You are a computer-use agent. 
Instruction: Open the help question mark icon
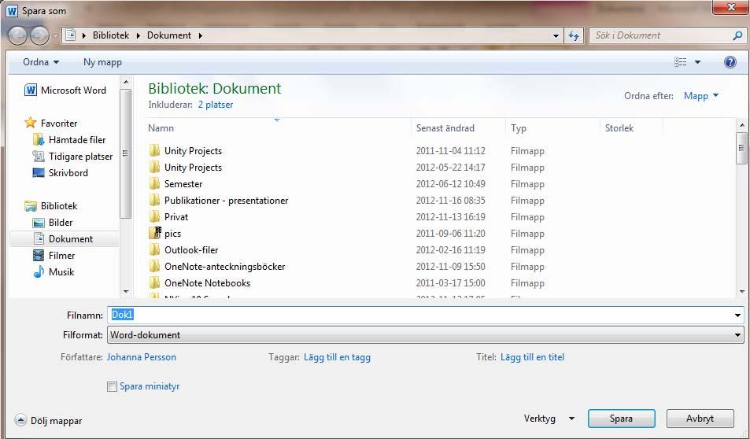pos(730,62)
